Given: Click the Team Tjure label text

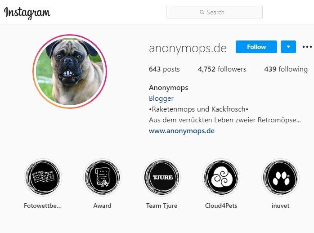Looking at the screenshot, I should pos(161,206).
